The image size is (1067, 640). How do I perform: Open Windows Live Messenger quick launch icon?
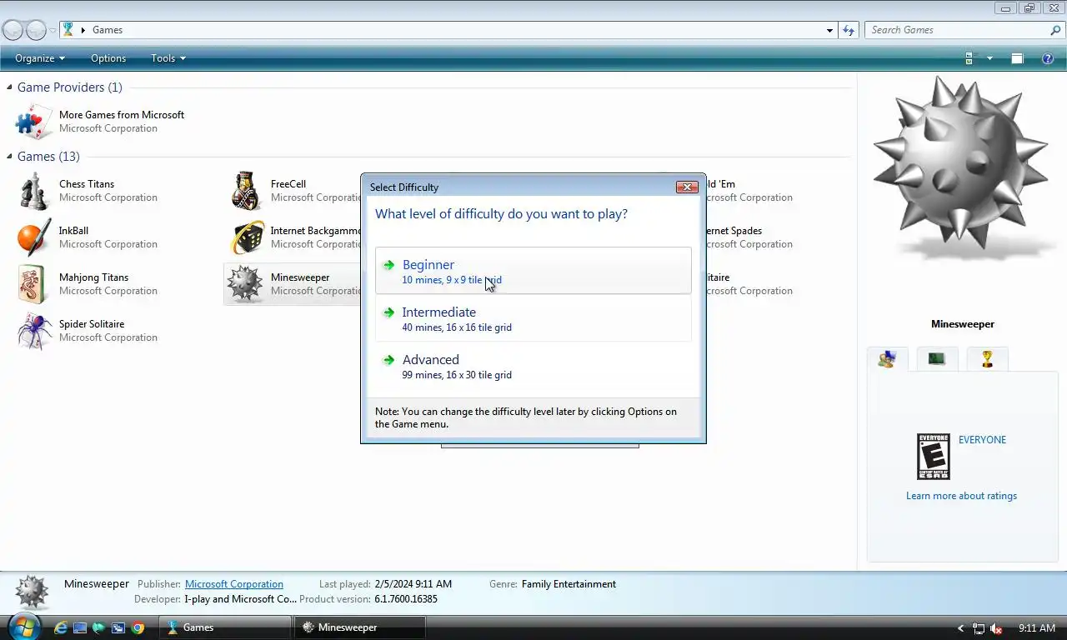pyautogui.click(x=99, y=627)
